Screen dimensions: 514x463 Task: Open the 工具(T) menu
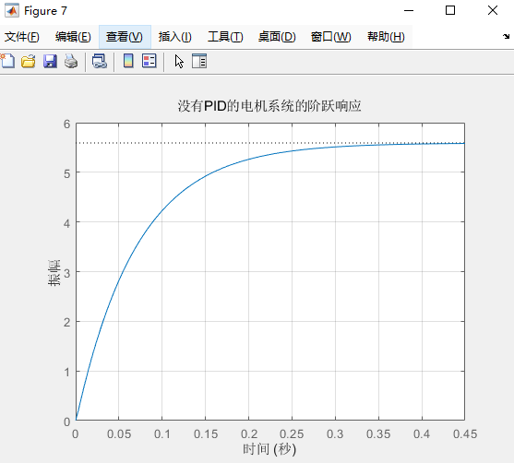[225, 37]
